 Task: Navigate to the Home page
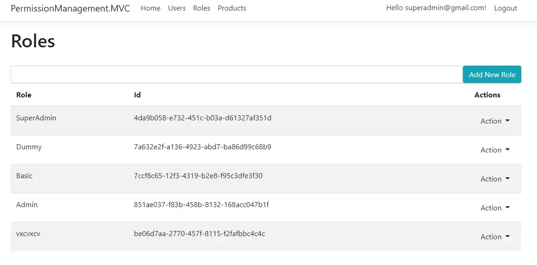[150, 8]
